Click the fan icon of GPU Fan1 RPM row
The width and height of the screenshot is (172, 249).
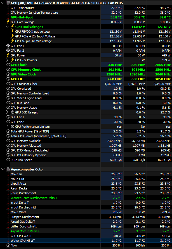pyautogui.click(x=8, y=46)
